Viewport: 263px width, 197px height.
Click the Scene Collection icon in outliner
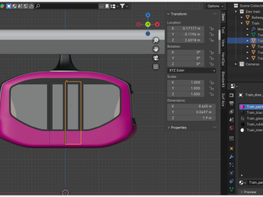[236, 6]
